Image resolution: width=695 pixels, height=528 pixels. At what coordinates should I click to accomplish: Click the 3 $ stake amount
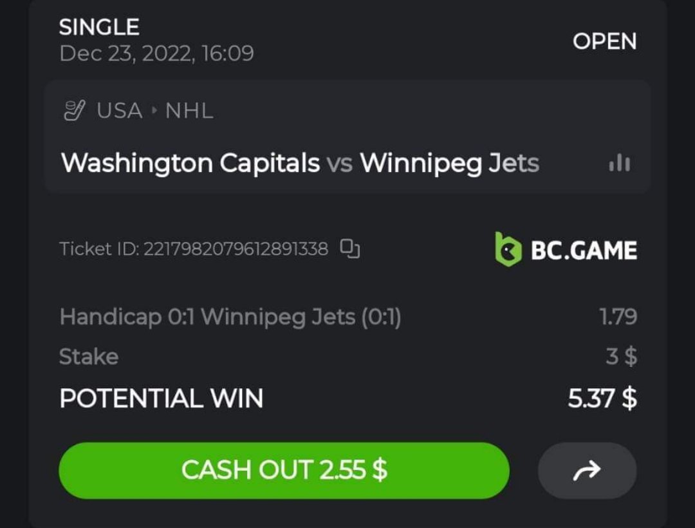(621, 357)
